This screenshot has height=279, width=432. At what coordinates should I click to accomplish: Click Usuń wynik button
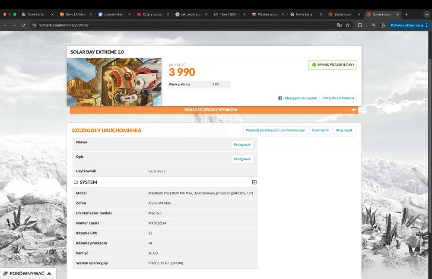coord(320,130)
